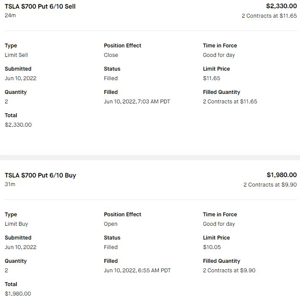This screenshot has width=300, height=299.
Task: Click "2 Contracts at $9.90" under Filled Quantity
Action: [x=229, y=271]
